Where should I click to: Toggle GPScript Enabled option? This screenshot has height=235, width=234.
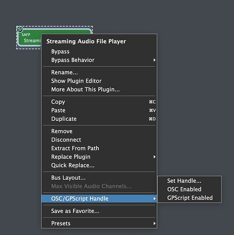[x=189, y=198]
